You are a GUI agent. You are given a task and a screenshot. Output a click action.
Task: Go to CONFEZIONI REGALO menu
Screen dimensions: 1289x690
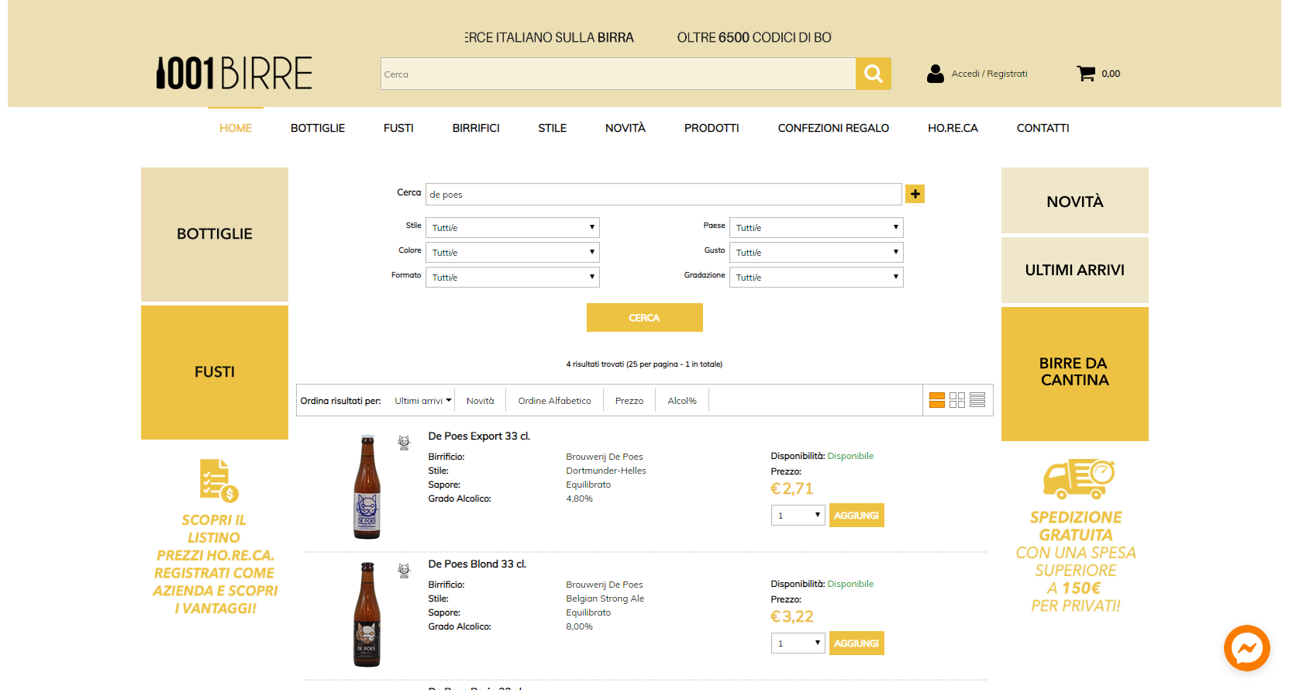click(833, 128)
